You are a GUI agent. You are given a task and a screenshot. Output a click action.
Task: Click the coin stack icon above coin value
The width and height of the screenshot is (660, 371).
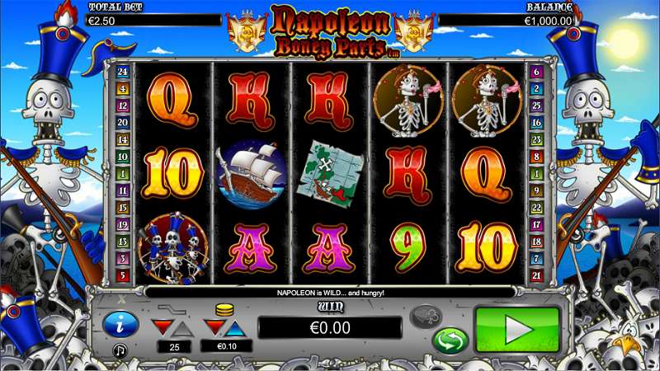[x=224, y=310]
